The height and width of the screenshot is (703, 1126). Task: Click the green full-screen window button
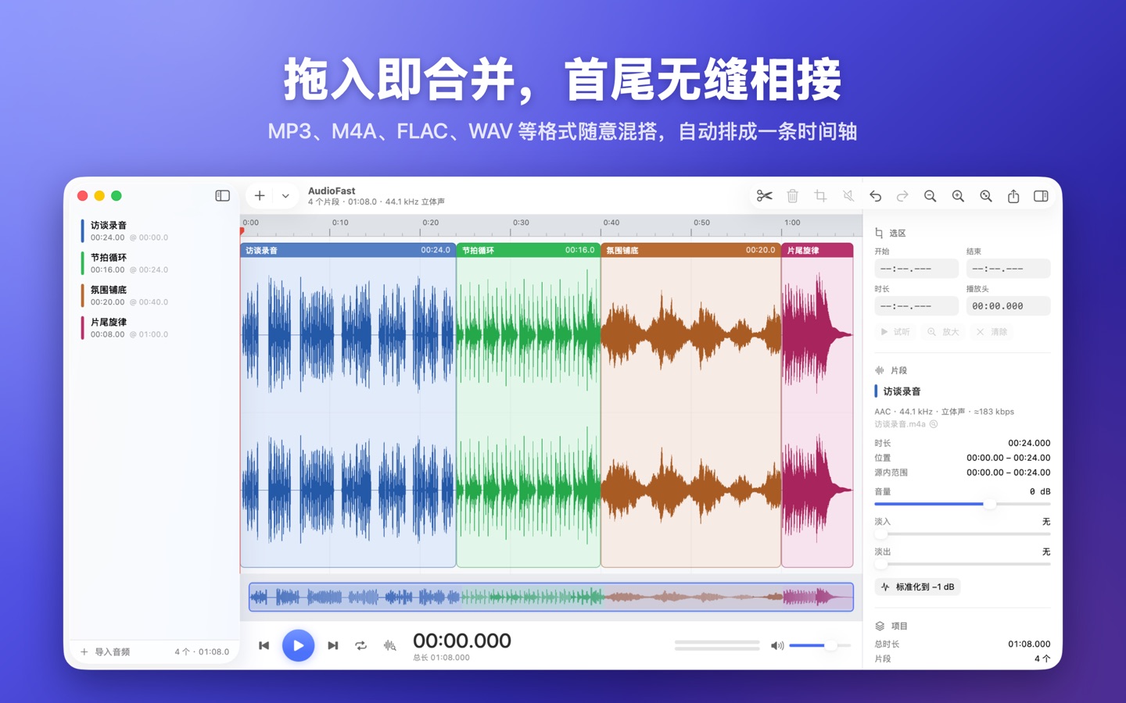pyautogui.click(x=117, y=196)
